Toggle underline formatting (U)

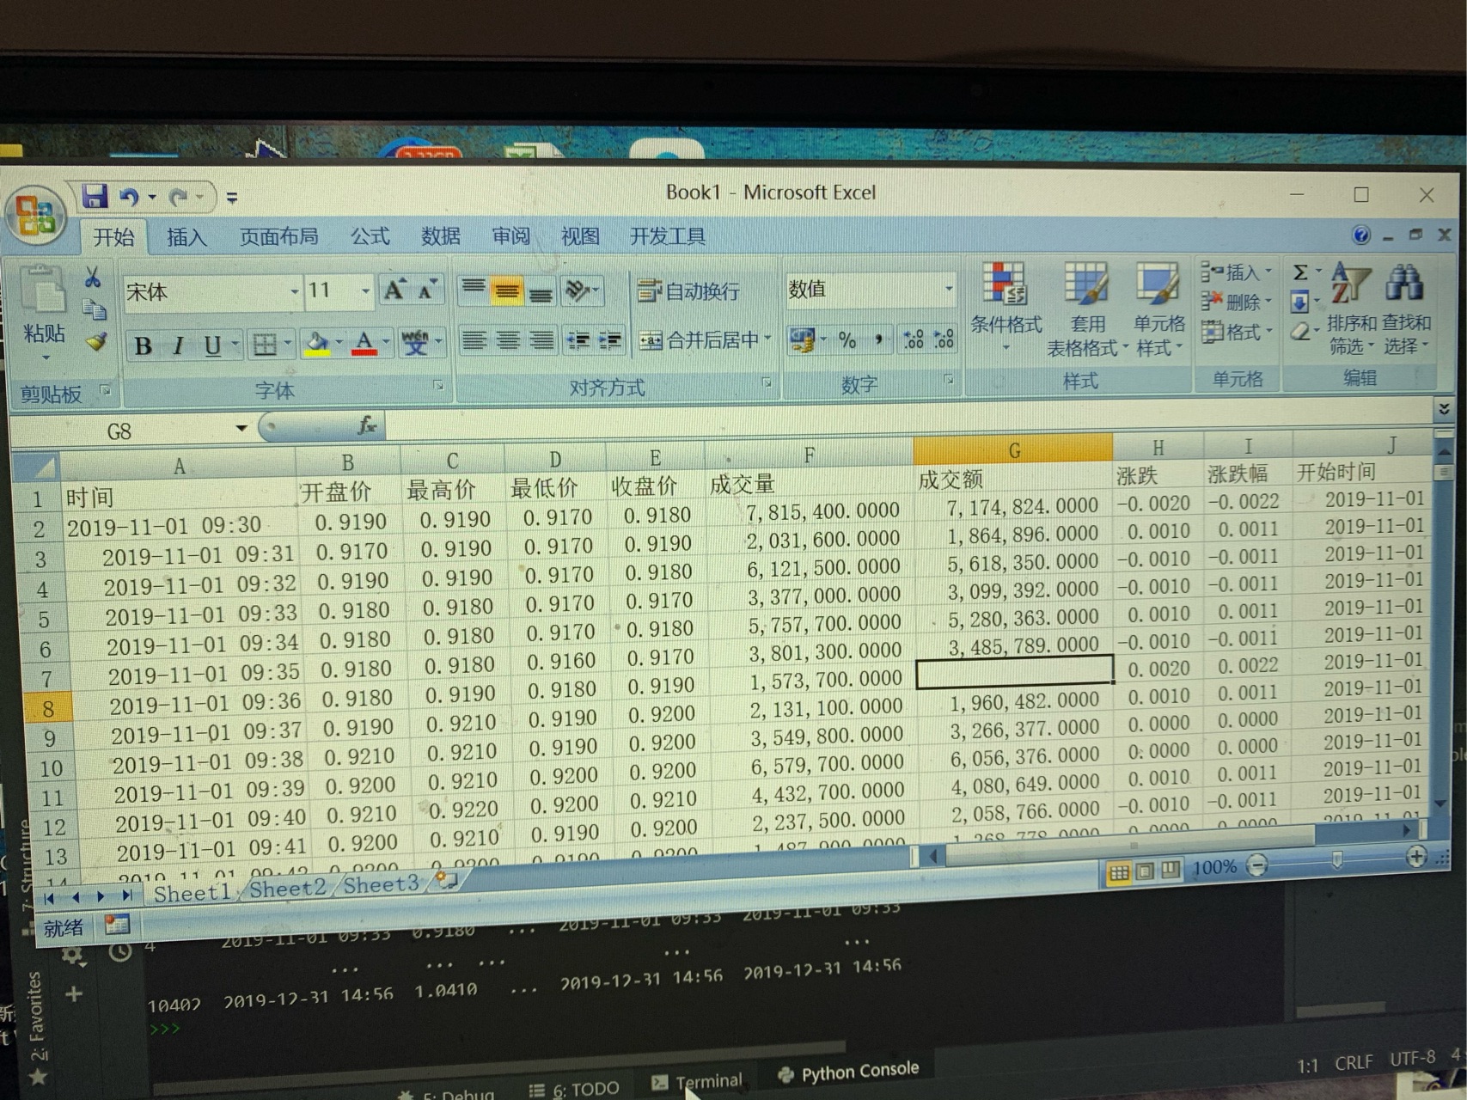[x=212, y=345]
